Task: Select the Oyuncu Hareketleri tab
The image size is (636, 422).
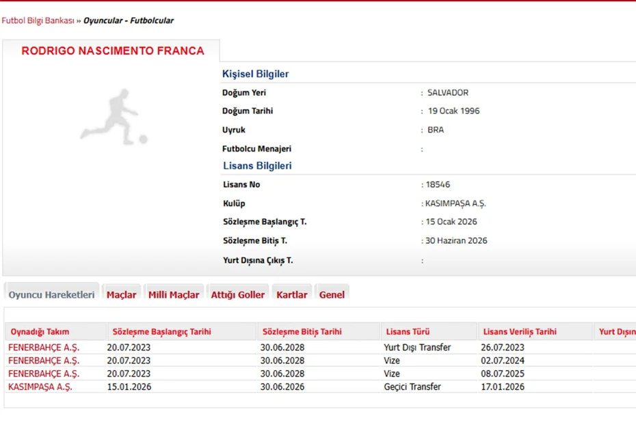Action: point(51,294)
